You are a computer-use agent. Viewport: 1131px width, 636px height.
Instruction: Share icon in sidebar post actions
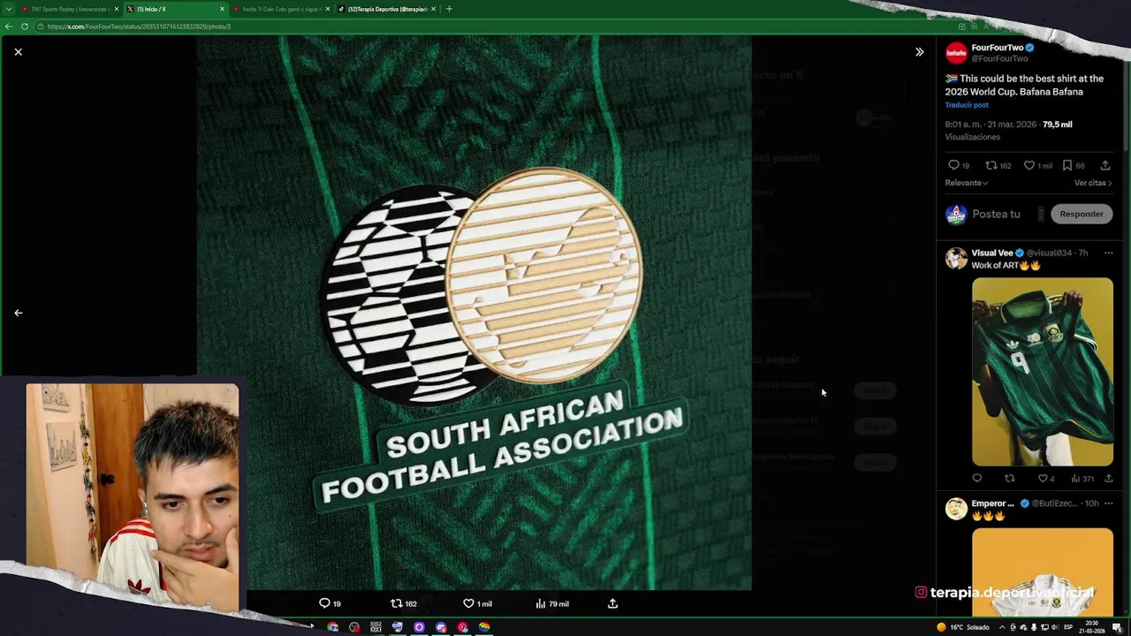(1105, 165)
